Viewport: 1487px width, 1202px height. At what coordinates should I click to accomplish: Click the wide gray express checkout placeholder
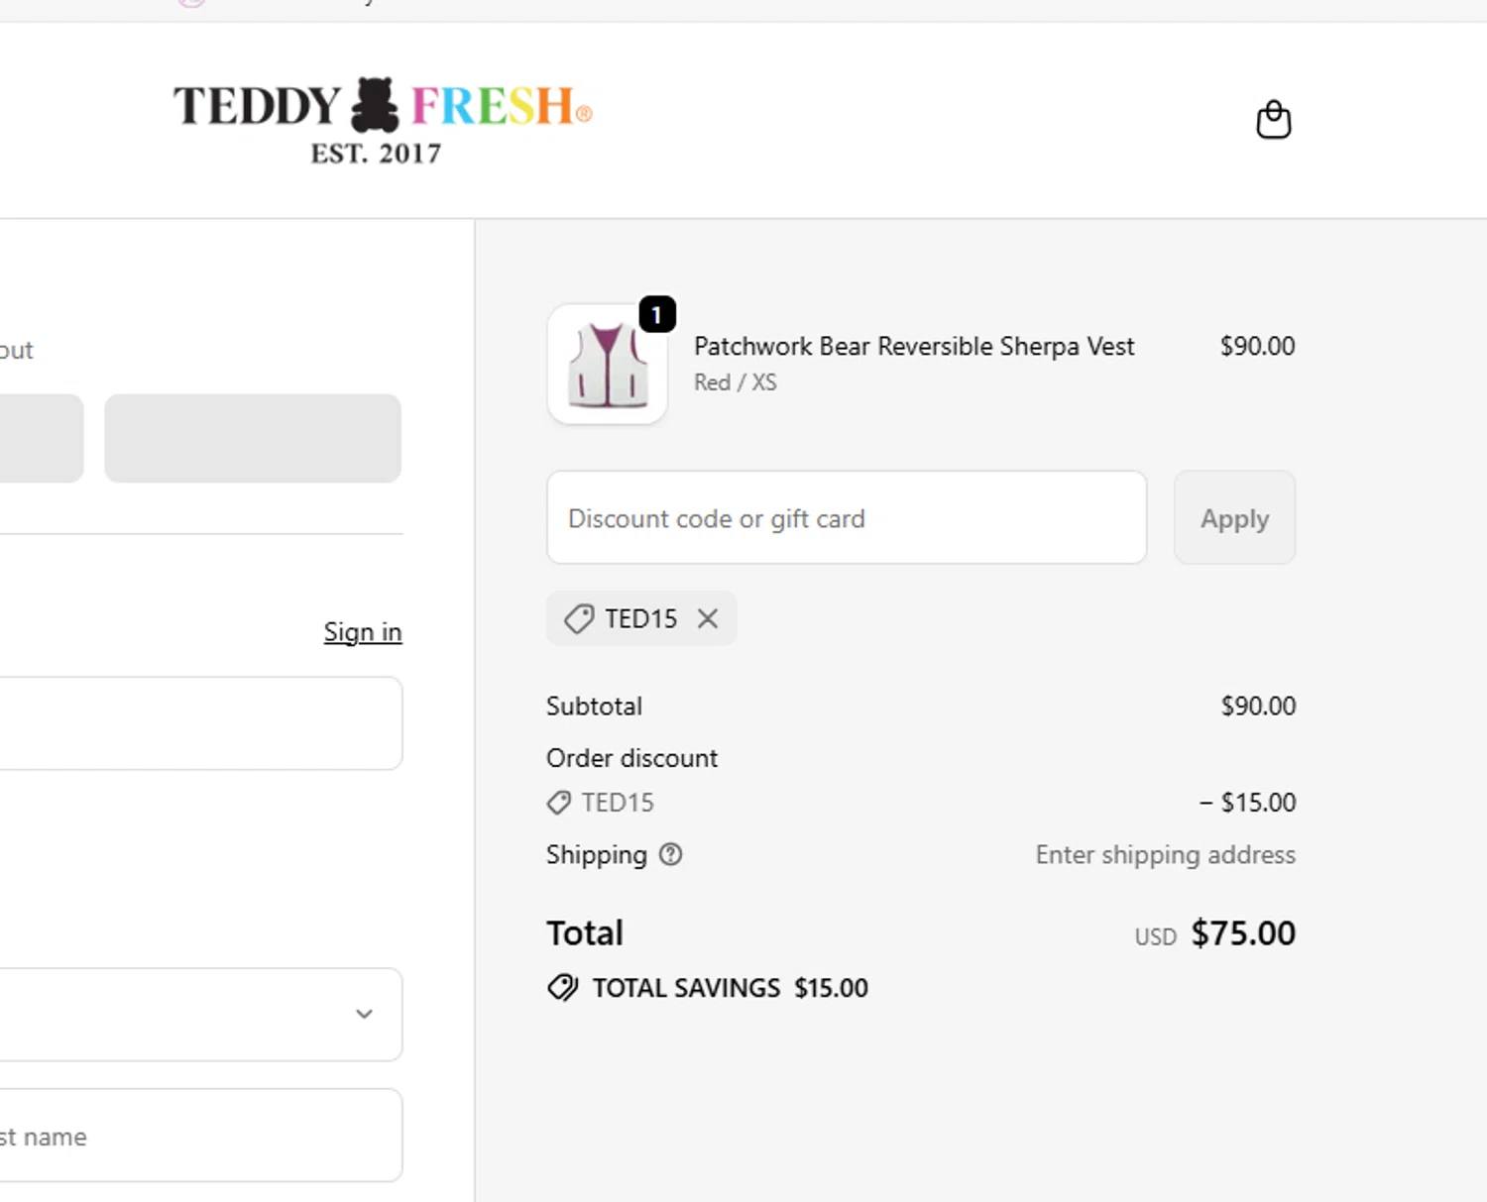coord(253,438)
